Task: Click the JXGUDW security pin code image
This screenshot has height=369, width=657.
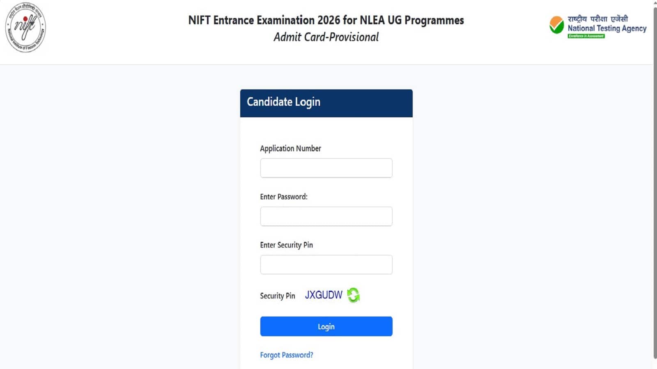Action: tap(324, 294)
